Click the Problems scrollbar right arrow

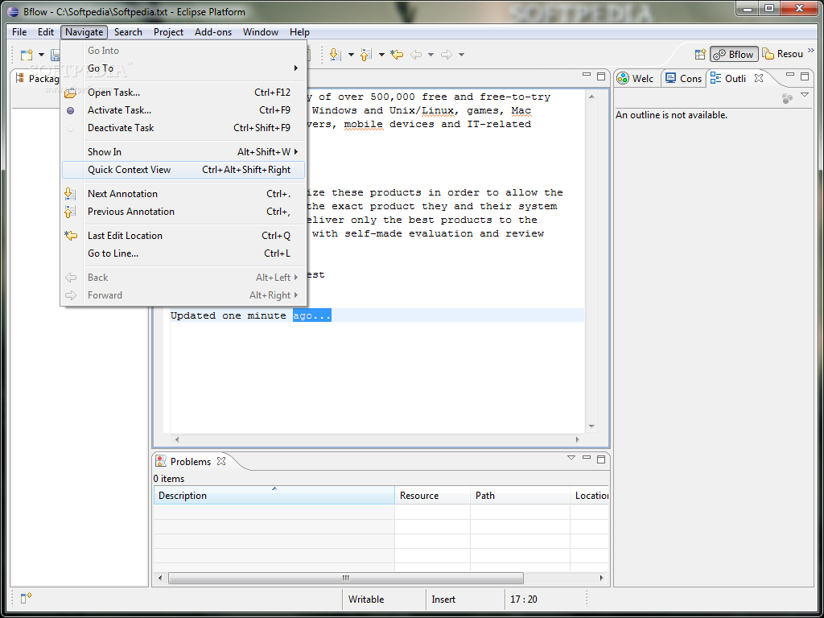coord(602,578)
